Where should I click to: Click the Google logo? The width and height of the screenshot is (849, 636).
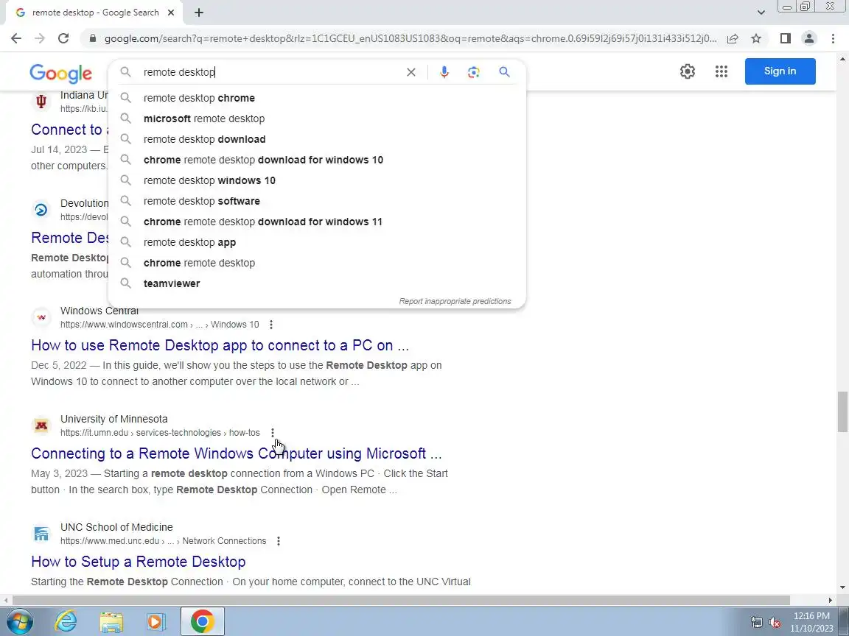pyautogui.click(x=60, y=73)
